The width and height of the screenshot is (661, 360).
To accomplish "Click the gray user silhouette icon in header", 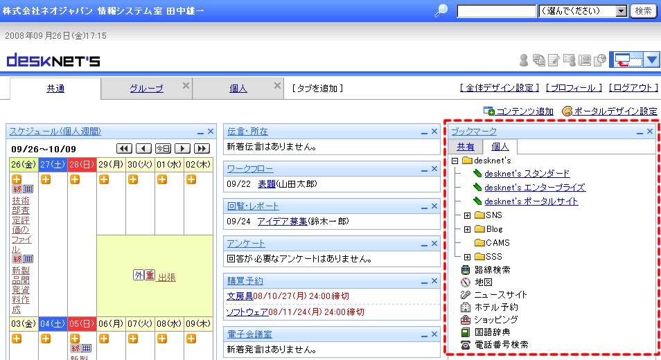I will point(524,60).
